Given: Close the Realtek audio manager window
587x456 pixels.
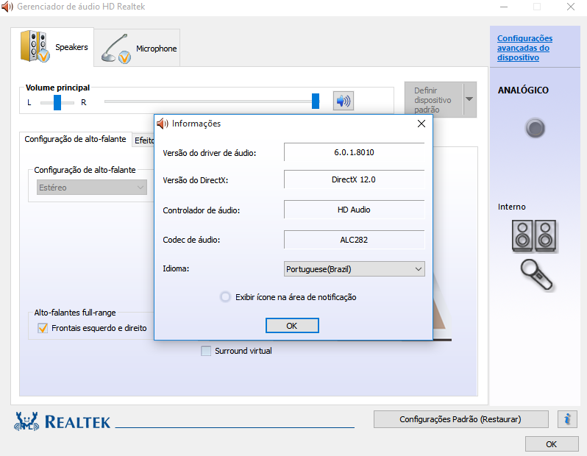Looking at the screenshot, I should coord(571,7).
